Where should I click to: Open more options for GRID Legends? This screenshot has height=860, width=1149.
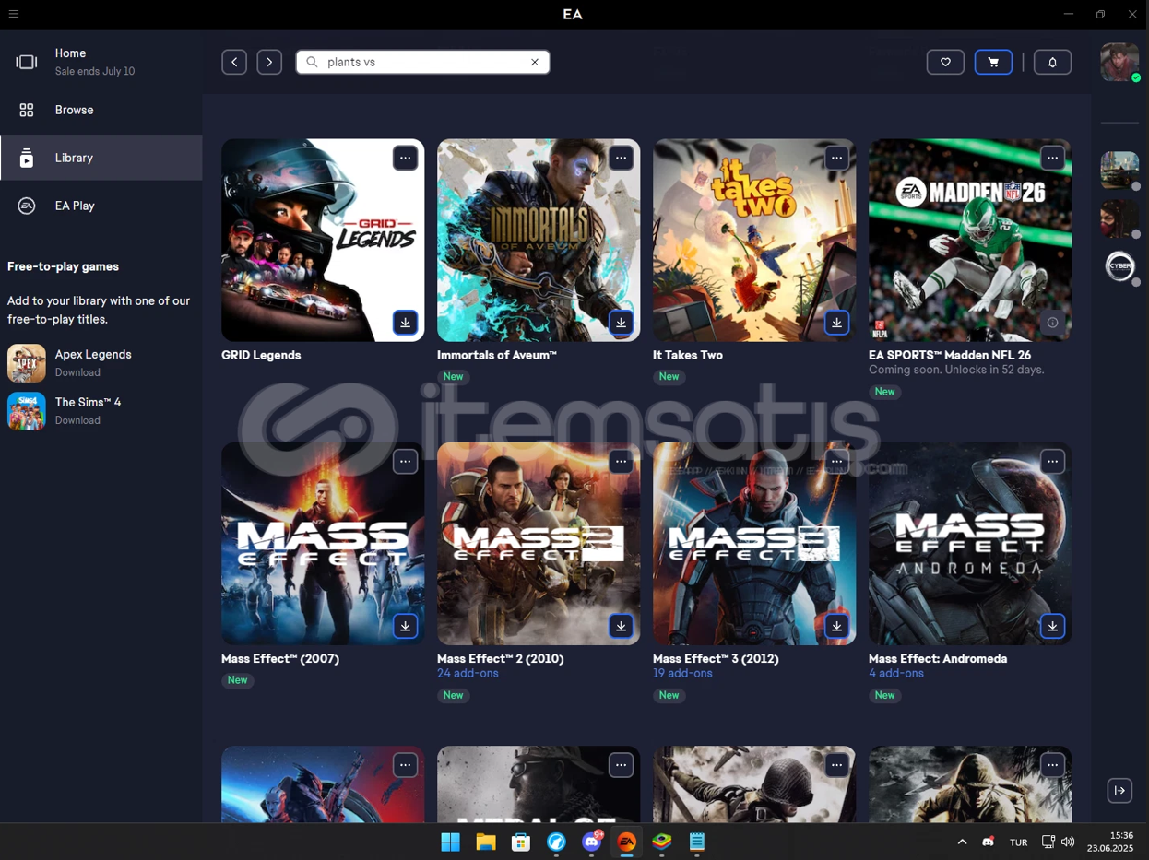[406, 158]
